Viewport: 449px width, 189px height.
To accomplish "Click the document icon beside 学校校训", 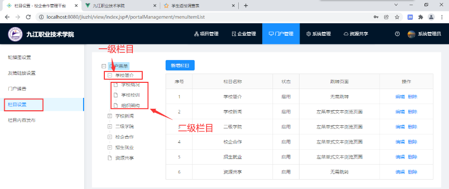I will [x=116, y=95].
